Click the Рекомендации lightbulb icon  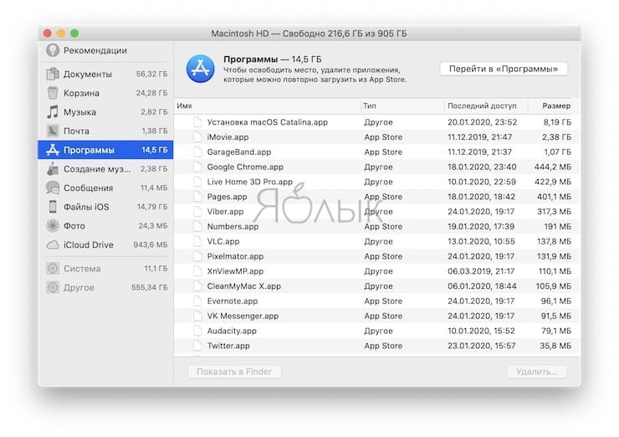click(53, 50)
